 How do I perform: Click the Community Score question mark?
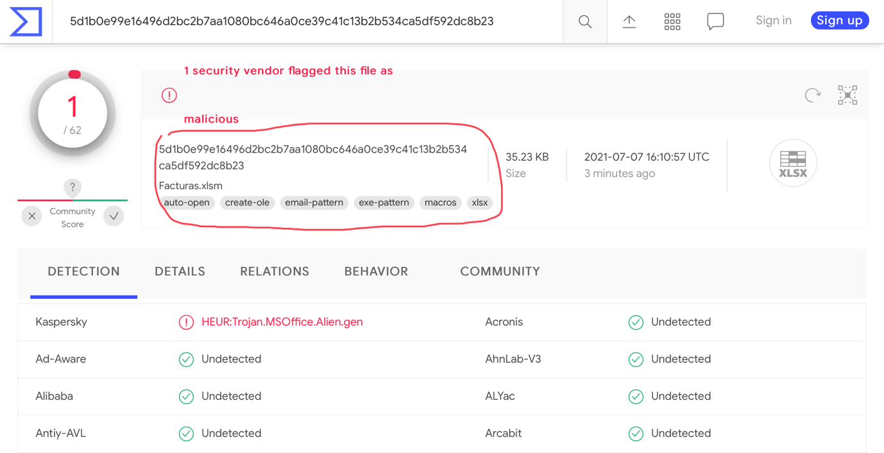(72, 187)
